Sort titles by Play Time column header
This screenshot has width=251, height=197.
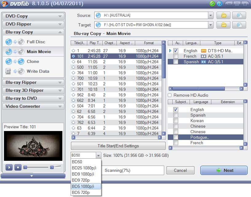95,43
